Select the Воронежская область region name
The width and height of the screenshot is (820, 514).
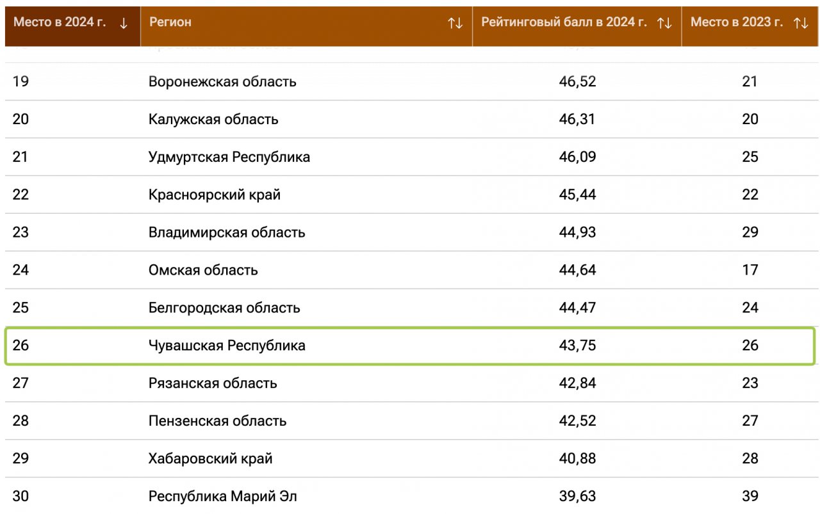222,82
